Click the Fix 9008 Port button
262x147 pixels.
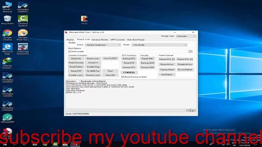click(x=93, y=71)
